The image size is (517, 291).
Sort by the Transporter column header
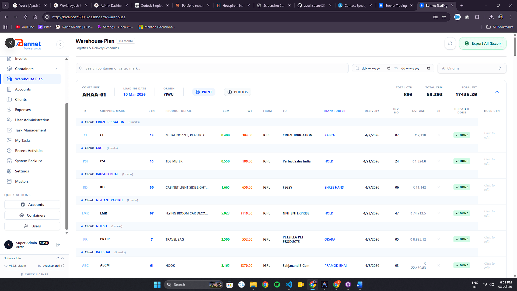point(334,111)
